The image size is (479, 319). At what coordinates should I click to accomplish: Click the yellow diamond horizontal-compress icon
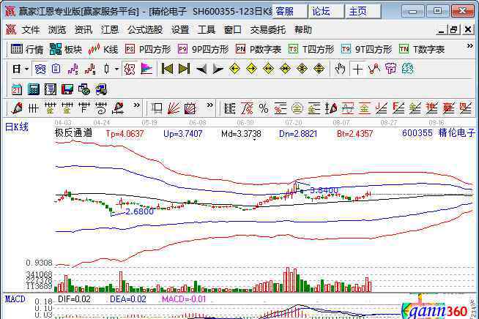285,69
